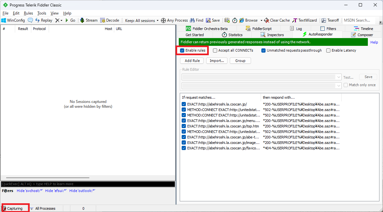
Task: Click Help link beside green banner
Action: [374, 42]
